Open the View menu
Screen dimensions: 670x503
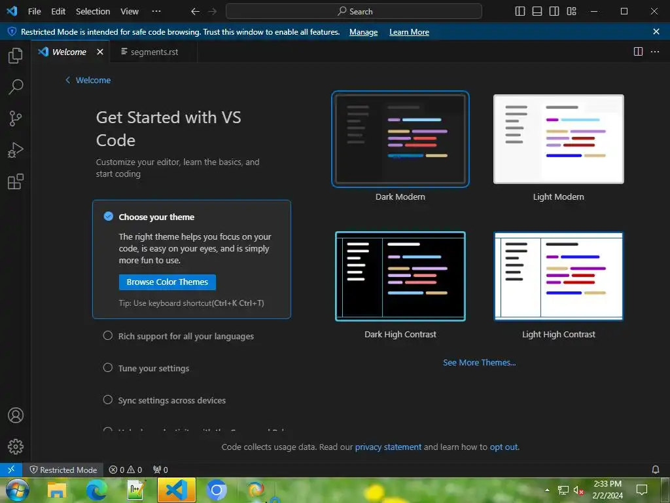[130, 11]
